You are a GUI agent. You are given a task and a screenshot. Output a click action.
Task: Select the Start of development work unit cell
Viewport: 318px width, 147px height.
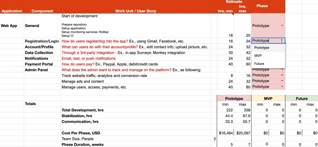coord(136,26)
